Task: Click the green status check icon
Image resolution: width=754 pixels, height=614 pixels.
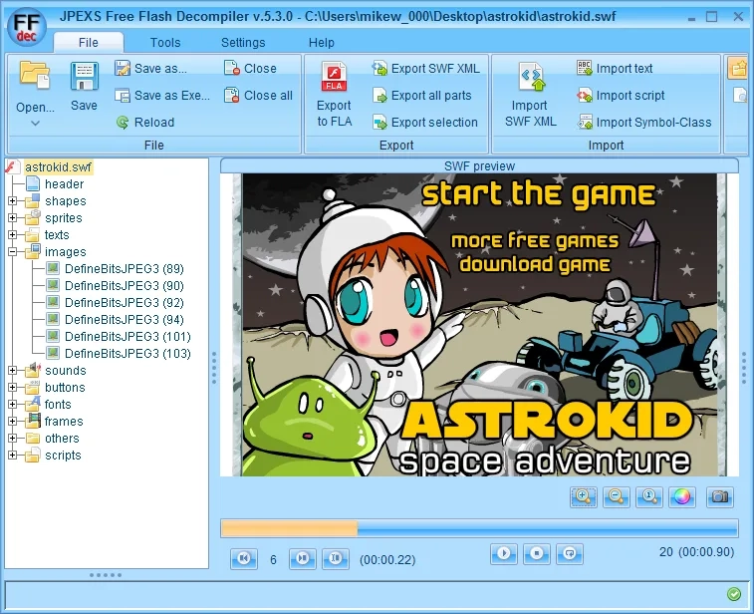Action: coord(734,594)
